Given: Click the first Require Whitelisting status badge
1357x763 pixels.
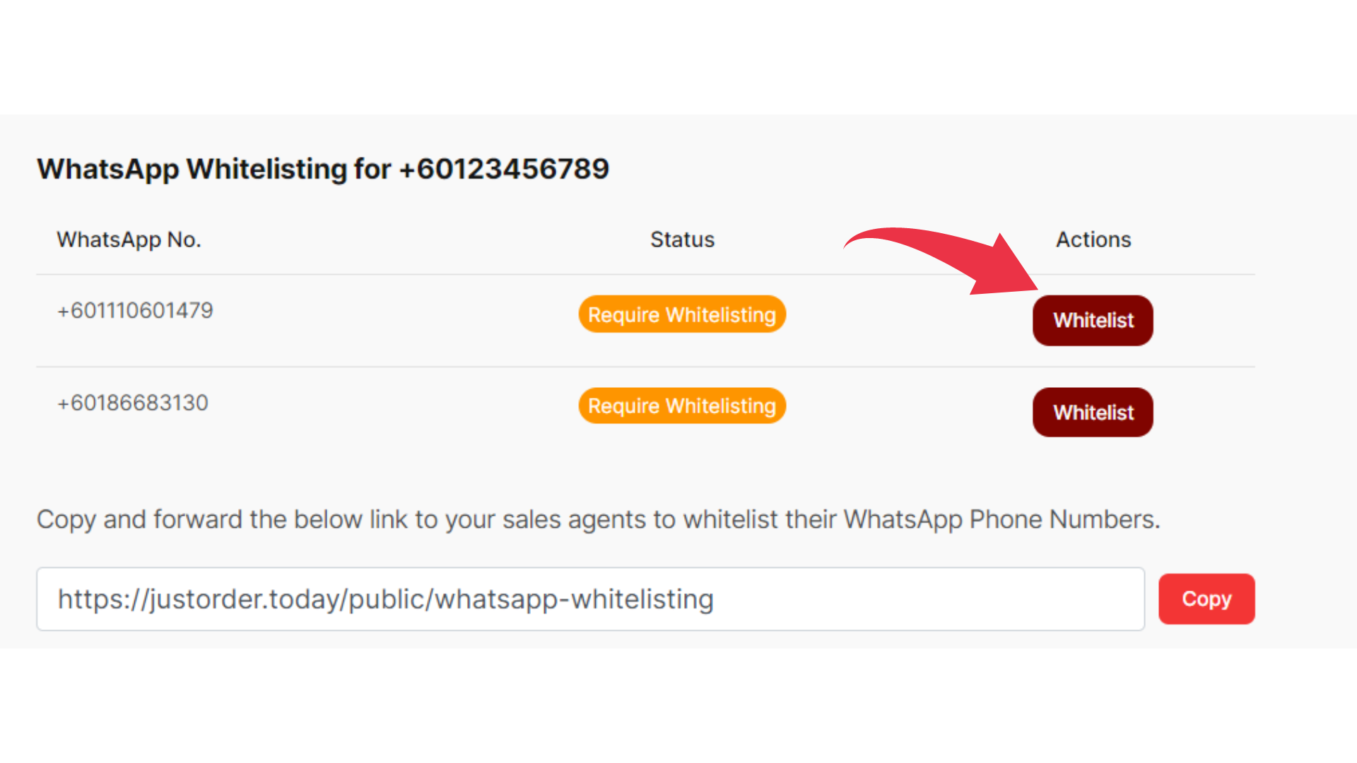Looking at the screenshot, I should (682, 314).
